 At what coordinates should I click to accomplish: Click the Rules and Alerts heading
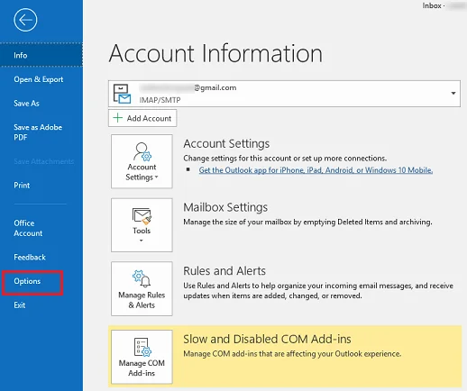[x=224, y=271]
